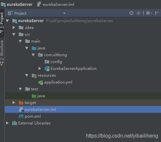Hide the Project tool window
The height and width of the screenshot is (142, 161).
pyautogui.click(x=157, y=13)
